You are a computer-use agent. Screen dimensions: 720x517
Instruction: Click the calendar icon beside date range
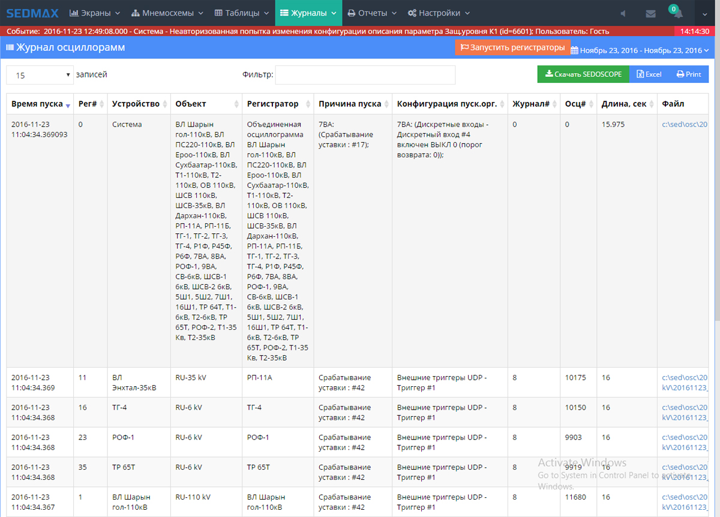[x=574, y=50]
